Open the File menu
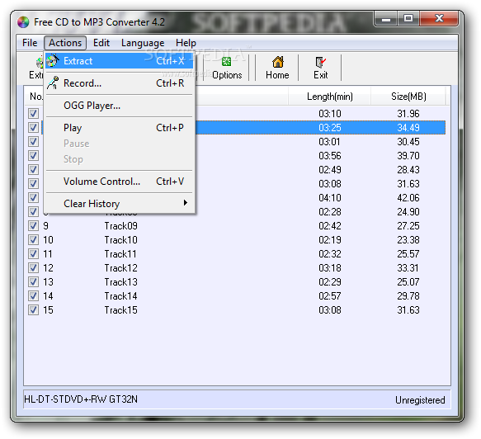Viewport: 481px width, 439px height. tap(30, 43)
